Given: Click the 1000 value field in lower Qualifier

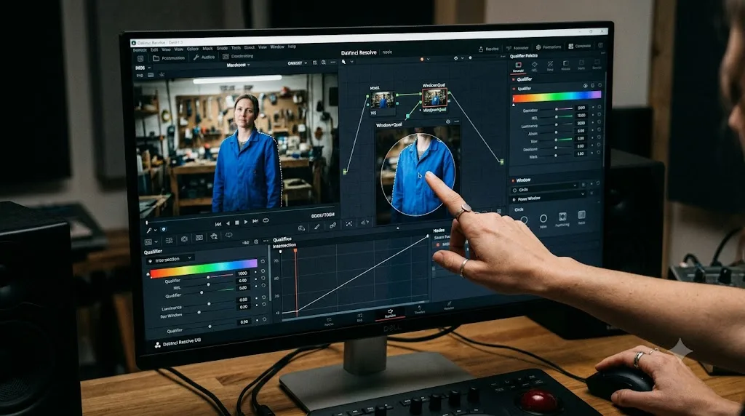Looking at the screenshot, I should coord(242,273).
